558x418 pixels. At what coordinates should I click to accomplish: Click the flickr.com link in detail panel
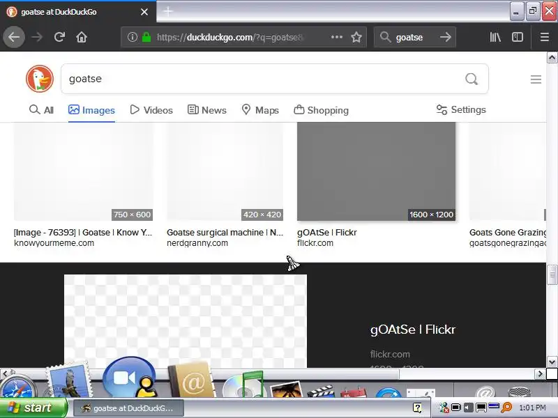[390, 354]
